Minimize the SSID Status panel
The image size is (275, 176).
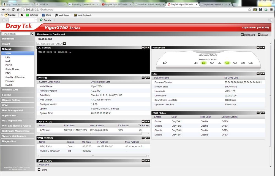pos(258,113)
